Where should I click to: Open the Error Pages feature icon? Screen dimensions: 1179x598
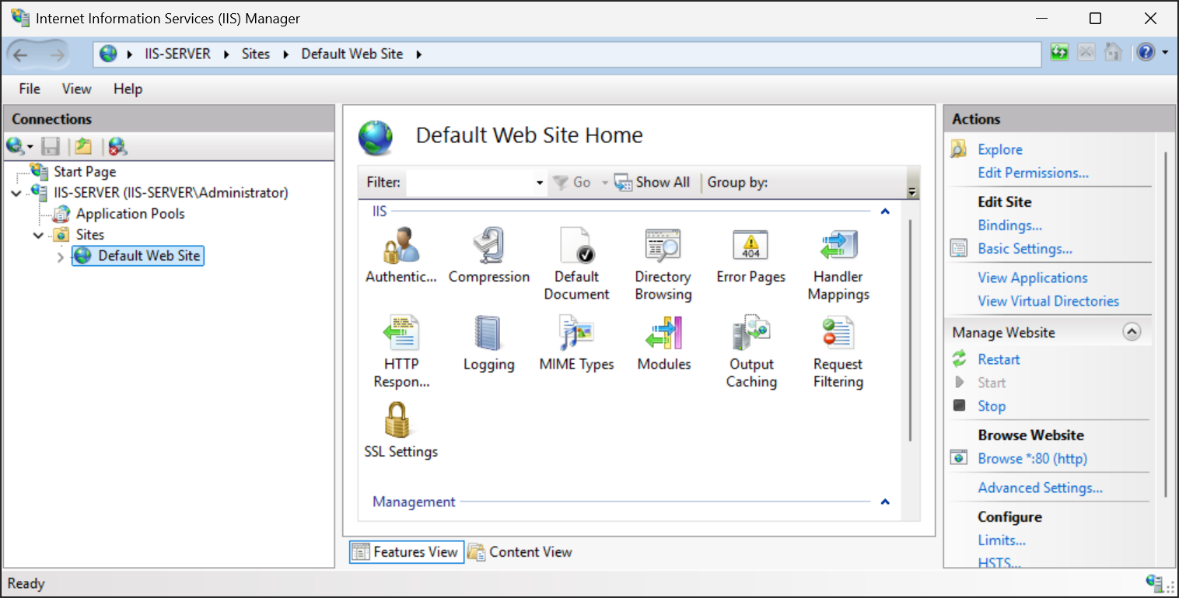pos(750,246)
